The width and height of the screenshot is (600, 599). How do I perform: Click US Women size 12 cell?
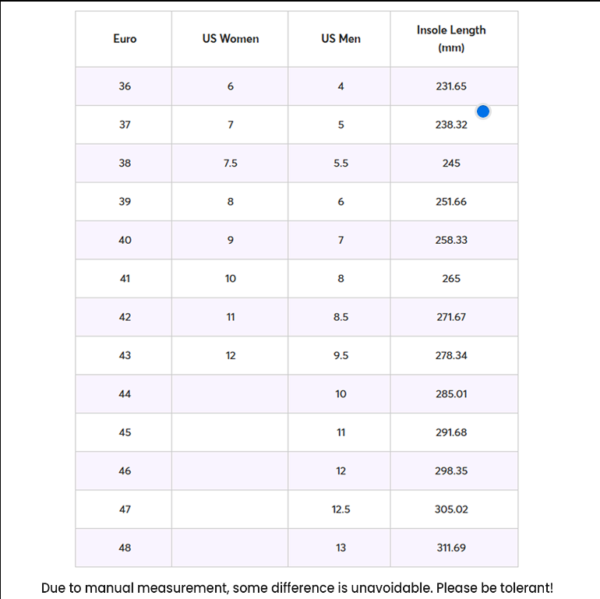(230, 355)
